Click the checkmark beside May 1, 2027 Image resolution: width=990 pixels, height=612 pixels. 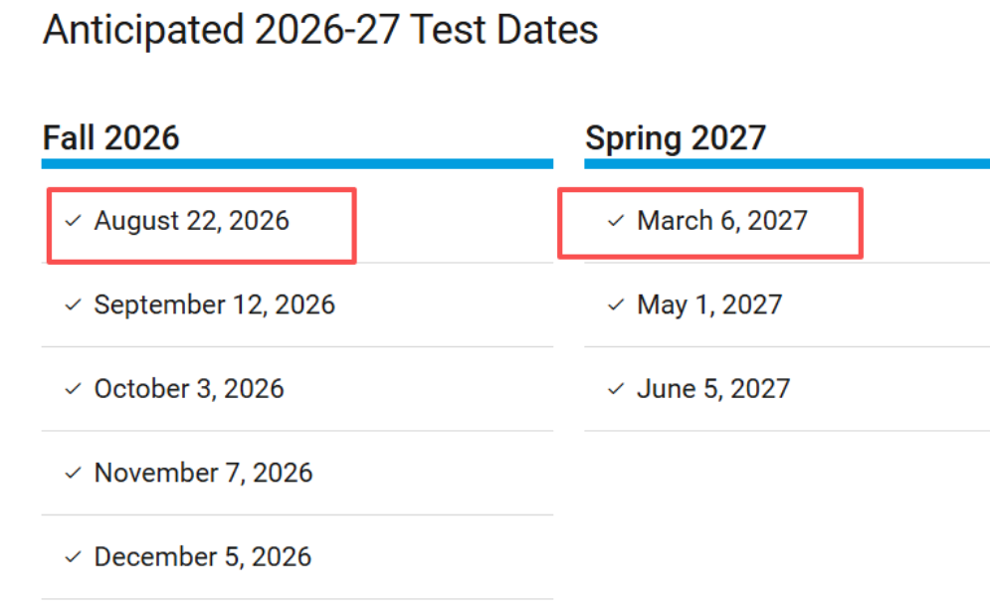[615, 306]
